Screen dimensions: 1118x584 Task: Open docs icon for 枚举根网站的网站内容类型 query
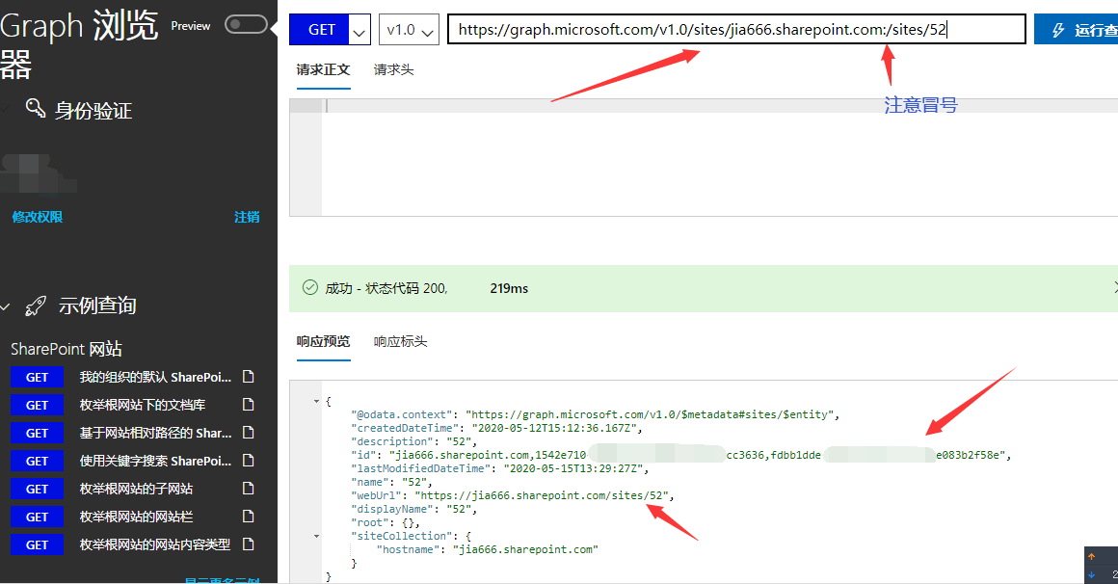(248, 544)
